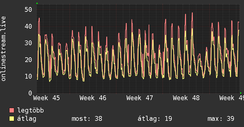The width and height of the screenshot is (244, 127).
Task: Click the Week 46 axis label
Action: point(93,98)
